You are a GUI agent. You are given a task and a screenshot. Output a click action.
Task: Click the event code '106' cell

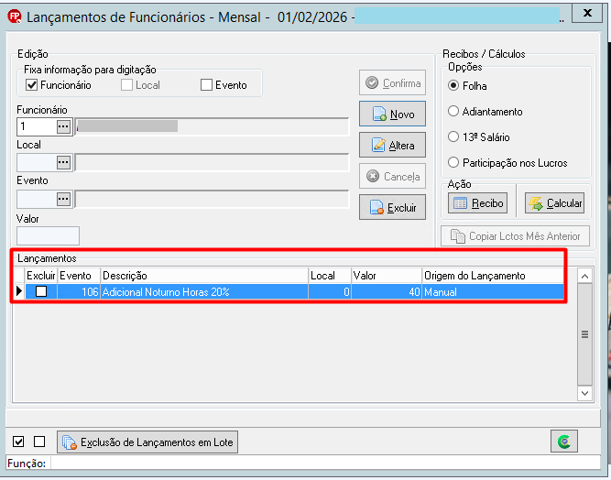pos(79,292)
